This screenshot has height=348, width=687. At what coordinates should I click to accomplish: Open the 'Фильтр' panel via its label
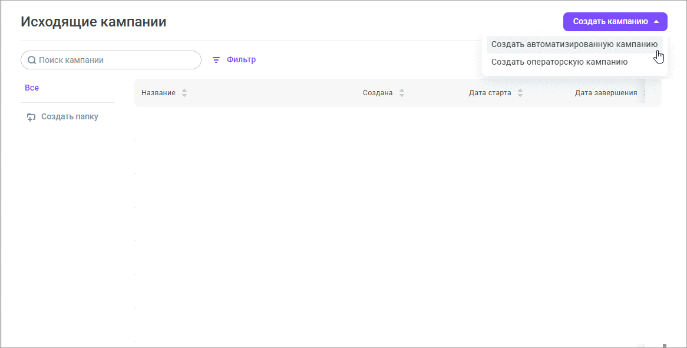coord(241,60)
